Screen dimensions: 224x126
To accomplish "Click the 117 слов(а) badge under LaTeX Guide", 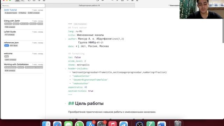I will (x=9, y=35).
